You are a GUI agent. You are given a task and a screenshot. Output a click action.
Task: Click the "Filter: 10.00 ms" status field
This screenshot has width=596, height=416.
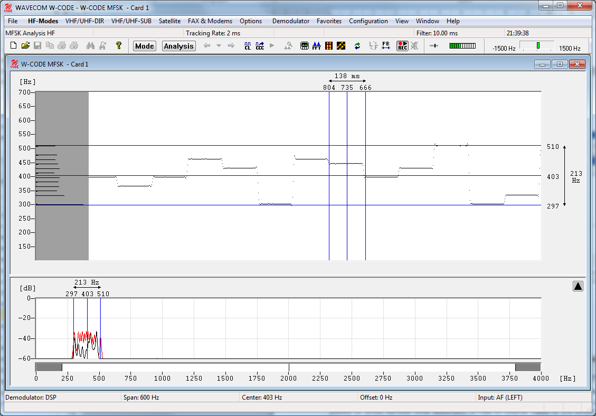coord(459,33)
